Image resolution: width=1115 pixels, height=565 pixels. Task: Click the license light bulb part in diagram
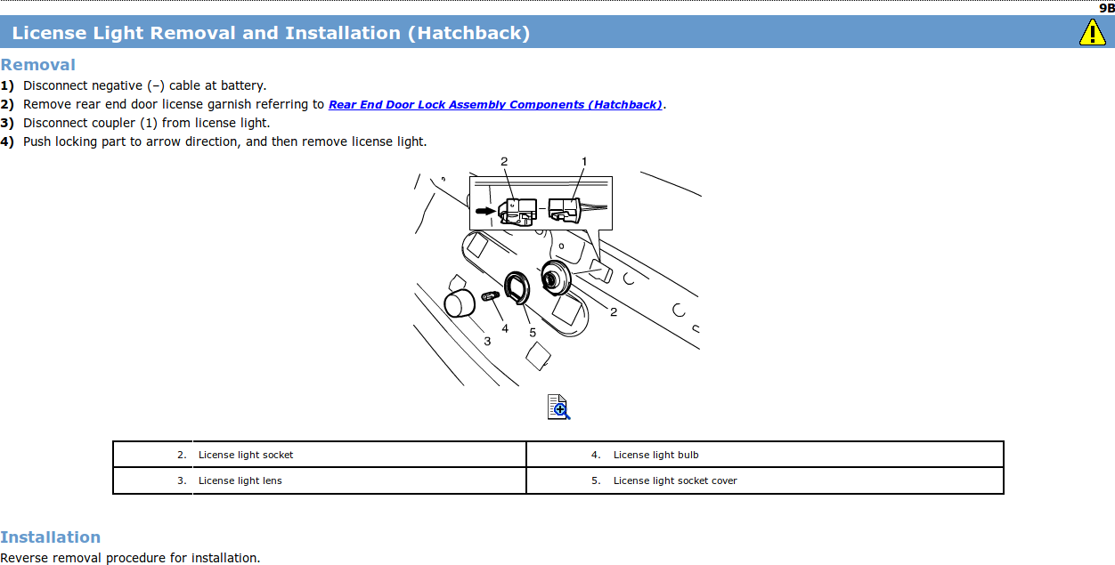(x=490, y=296)
